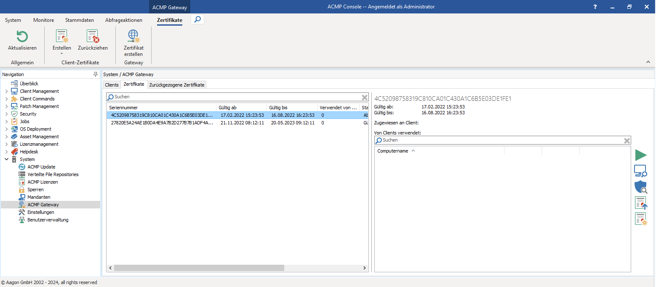Click the monitor with magnifier icon
This screenshot has width=656, height=287.
(x=640, y=171)
